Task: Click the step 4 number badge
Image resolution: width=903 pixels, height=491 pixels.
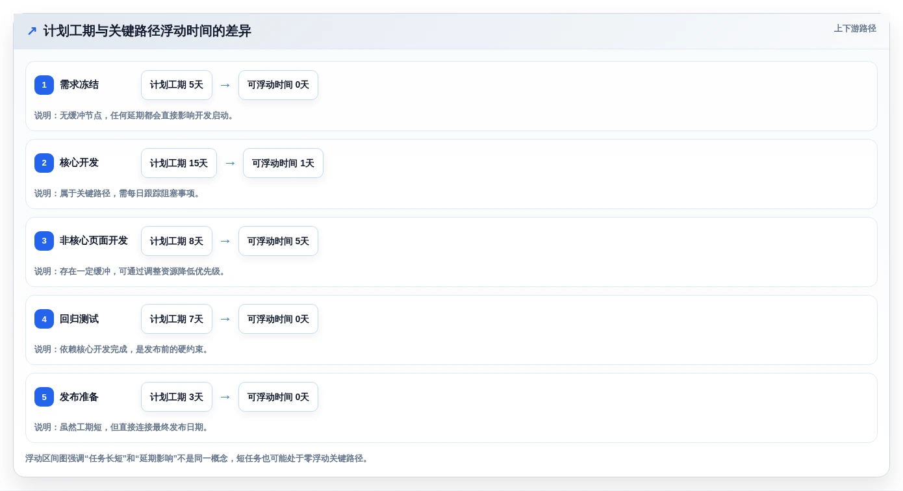Action: pyautogui.click(x=44, y=319)
